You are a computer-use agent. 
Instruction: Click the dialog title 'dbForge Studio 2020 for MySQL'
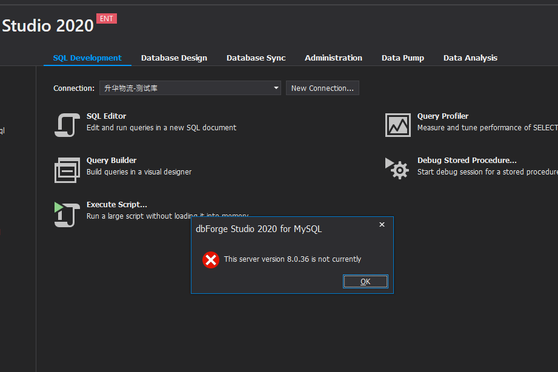[x=259, y=229]
